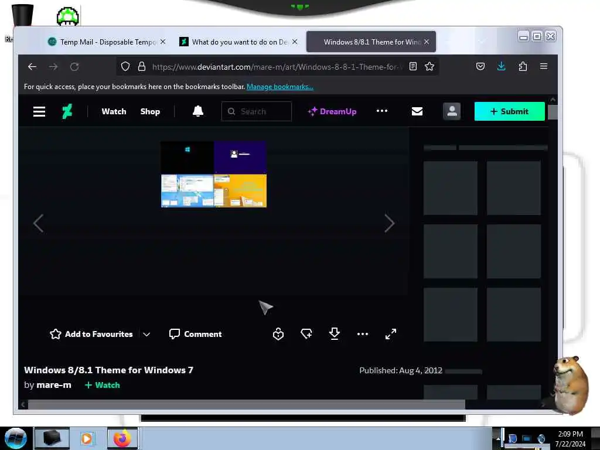Viewport: 600px width, 450px height.
Task: Open the Shop section in header
Action: [150, 111]
